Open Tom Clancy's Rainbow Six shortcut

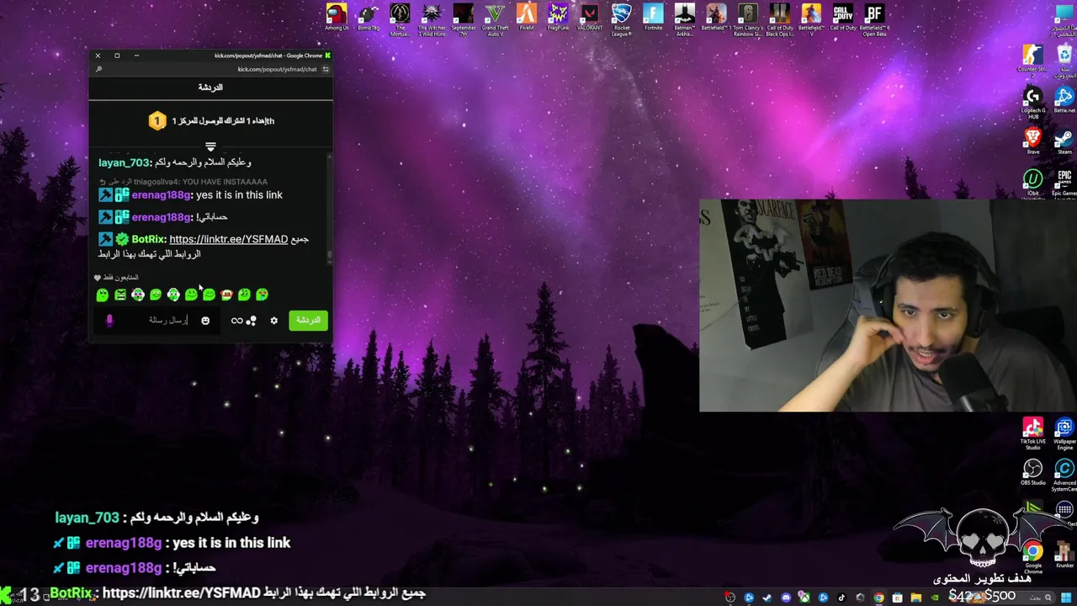tap(748, 20)
